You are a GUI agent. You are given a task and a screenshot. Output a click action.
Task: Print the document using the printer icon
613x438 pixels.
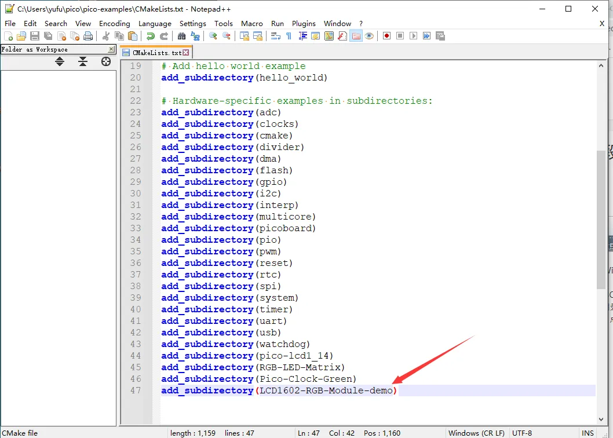pyautogui.click(x=88, y=36)
